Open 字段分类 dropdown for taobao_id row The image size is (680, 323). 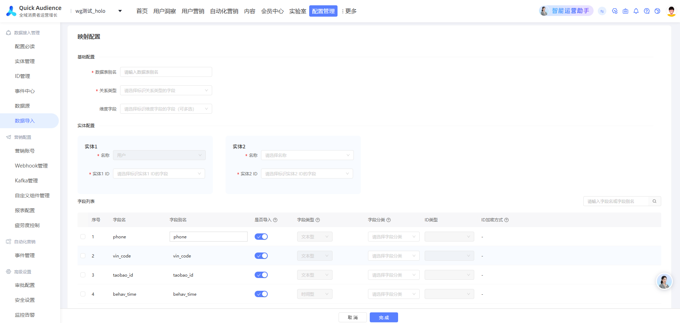(394, 275)
